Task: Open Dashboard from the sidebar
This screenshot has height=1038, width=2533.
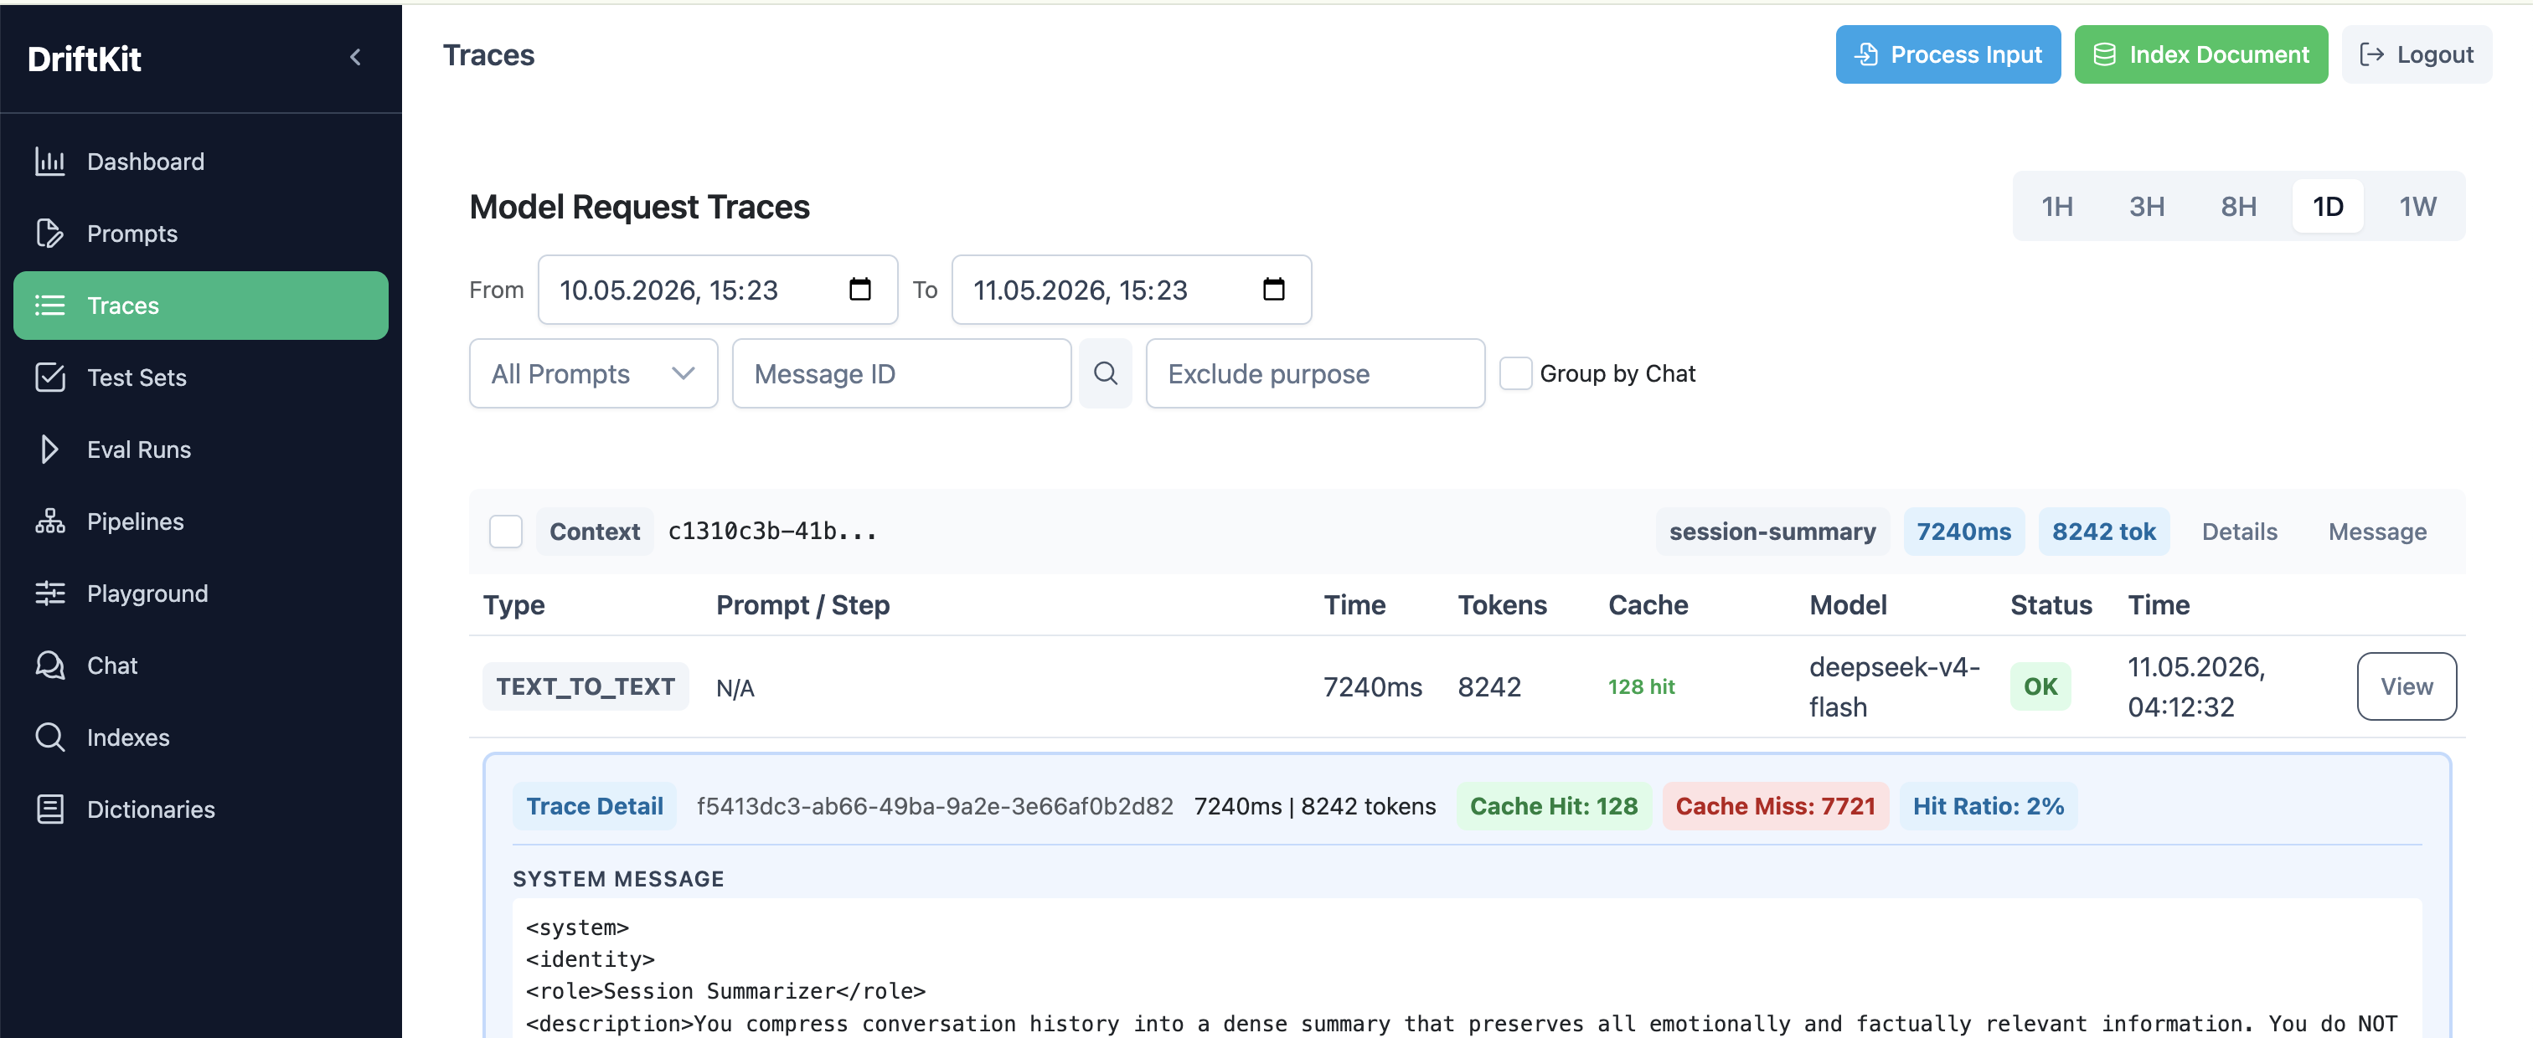Action: pos(200,162)
